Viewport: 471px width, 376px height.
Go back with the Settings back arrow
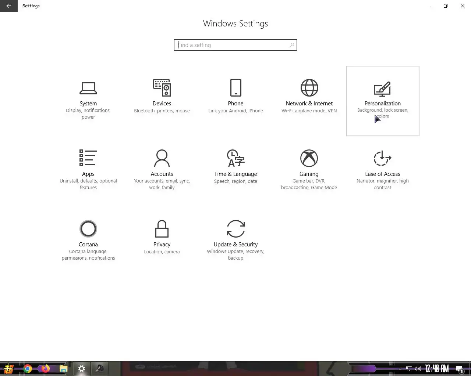[9, 6]
